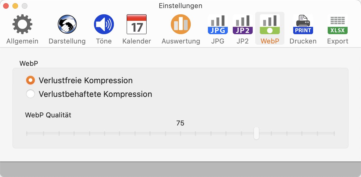Open the XLSX Export icon

click(x=338, y=24)
